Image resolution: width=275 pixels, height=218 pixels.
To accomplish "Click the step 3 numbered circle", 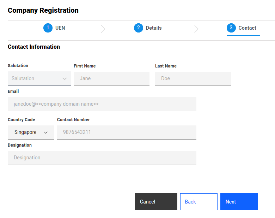I will (231, 28).
